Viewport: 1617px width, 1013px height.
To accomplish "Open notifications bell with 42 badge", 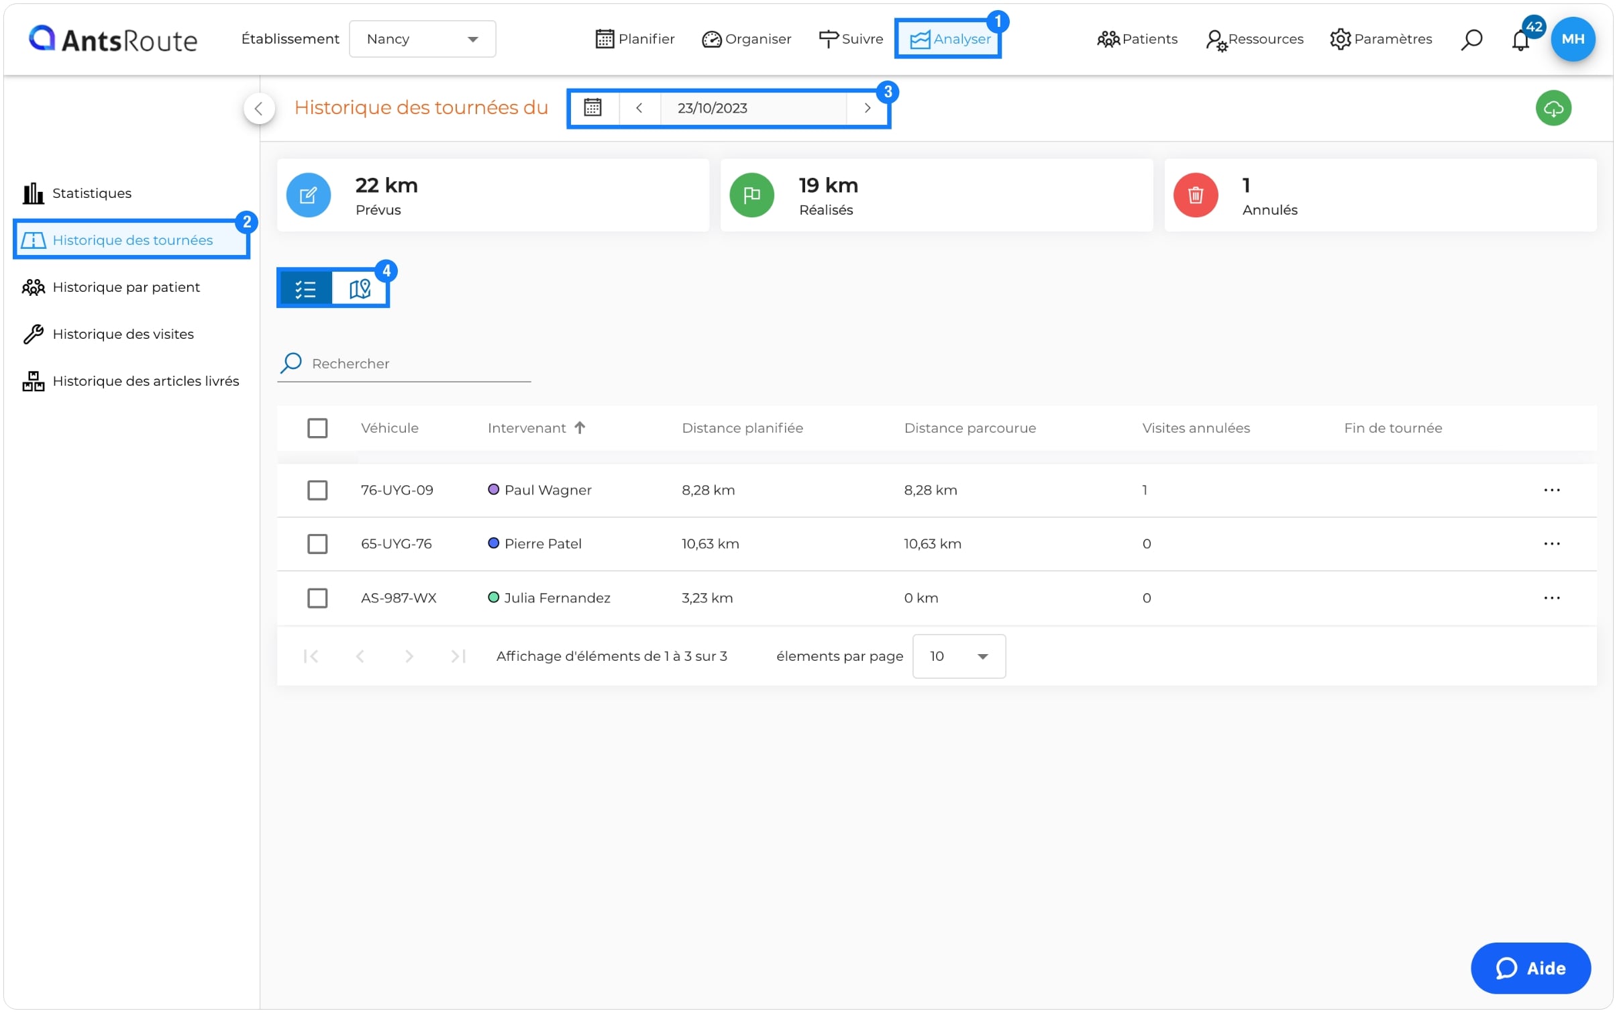I will point(1520,39).
